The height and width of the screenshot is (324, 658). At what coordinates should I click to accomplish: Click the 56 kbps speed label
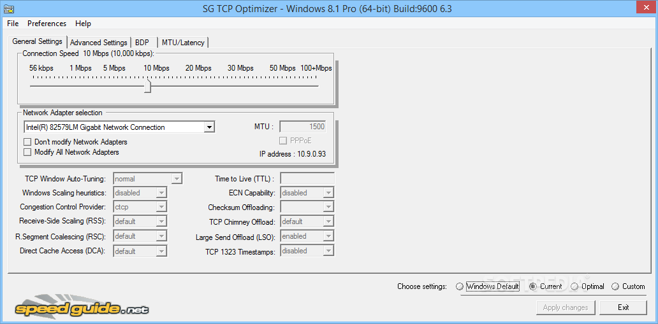[41, 68]
